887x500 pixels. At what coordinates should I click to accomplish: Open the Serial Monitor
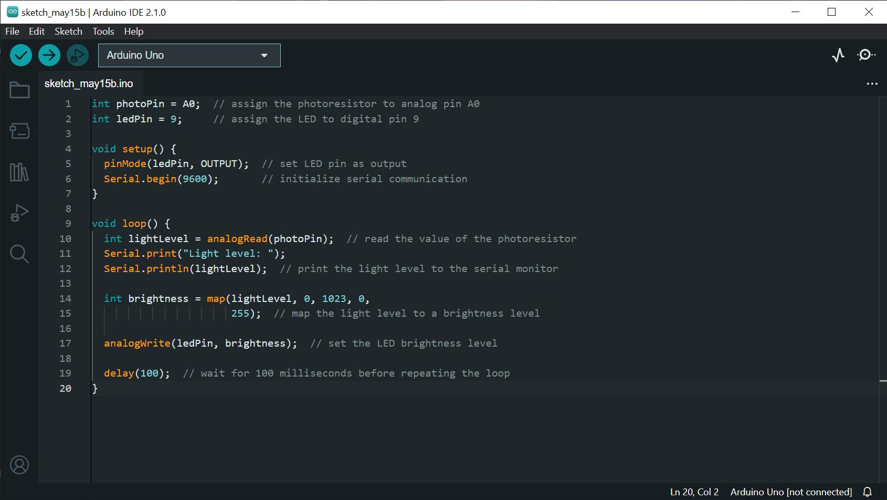point(866,55)
